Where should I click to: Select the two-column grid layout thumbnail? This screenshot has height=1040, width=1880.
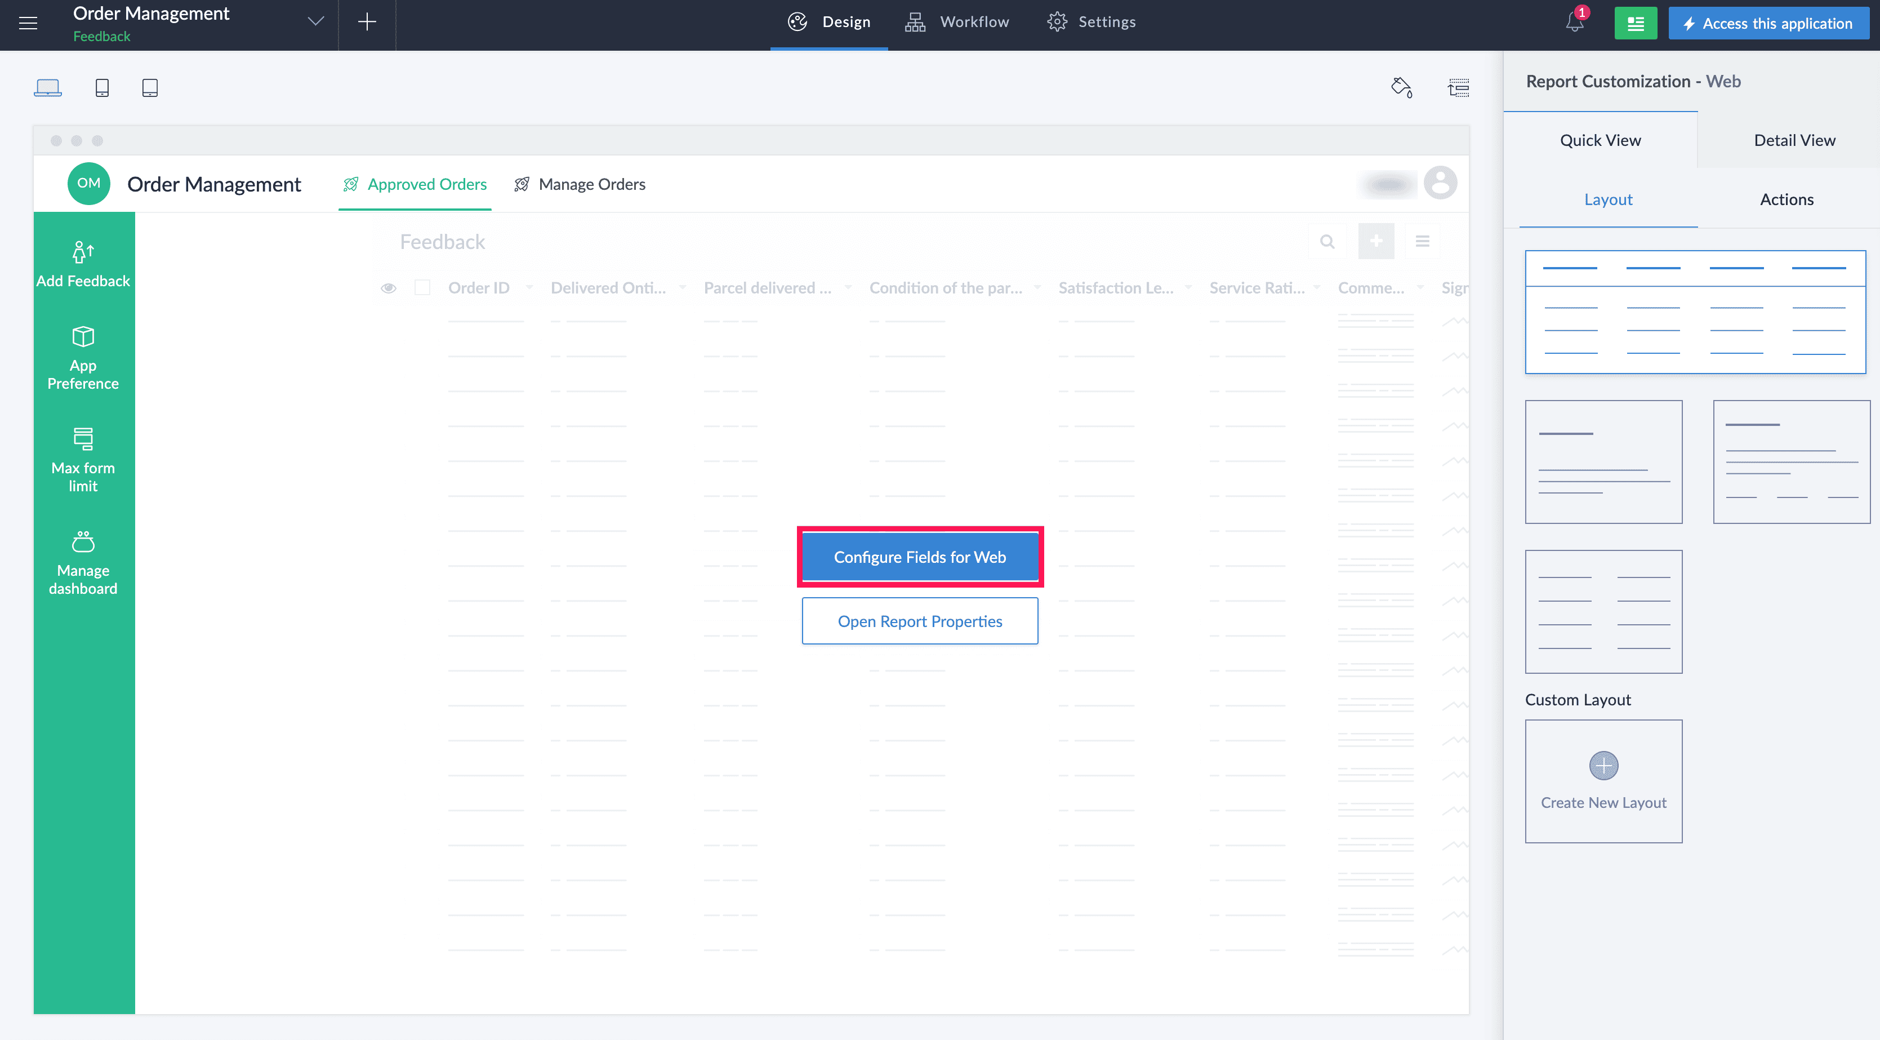(1603, 612)
